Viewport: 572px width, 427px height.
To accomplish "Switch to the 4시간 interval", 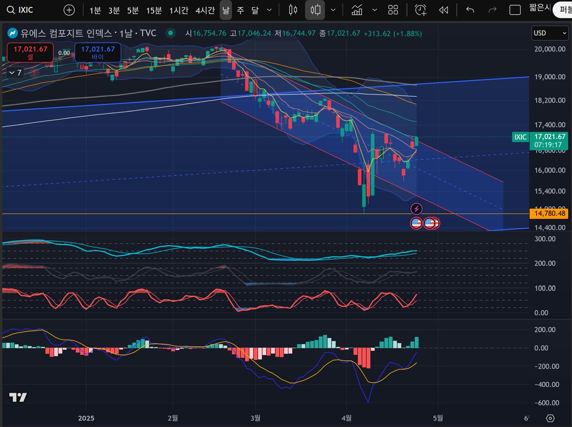I will click(205, 10).
